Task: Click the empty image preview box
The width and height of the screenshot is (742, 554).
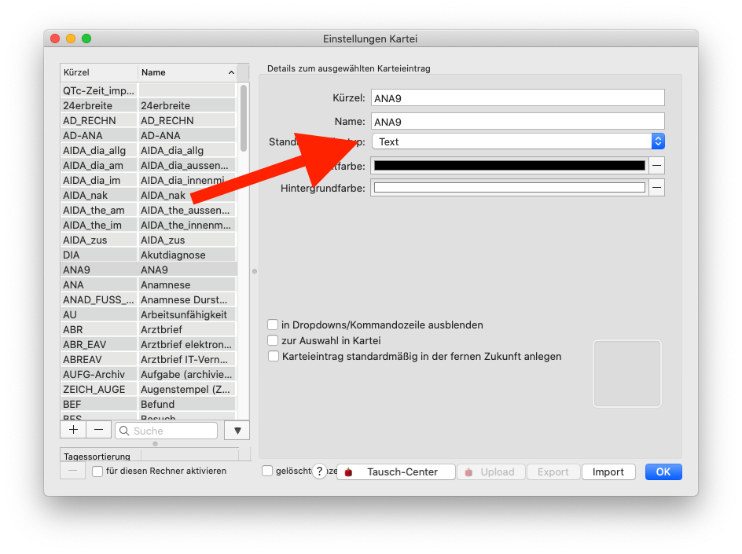Action: tap(626, 373)
